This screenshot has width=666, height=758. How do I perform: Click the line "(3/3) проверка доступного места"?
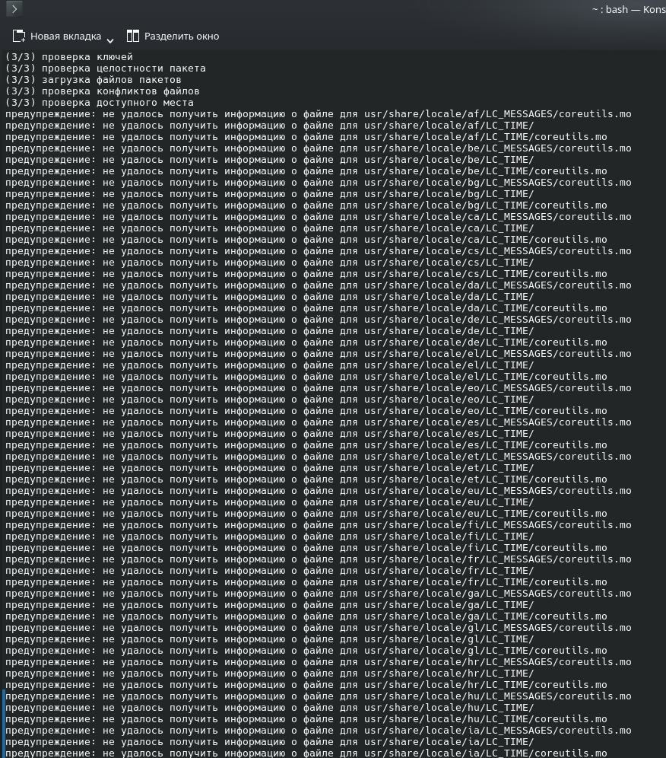pyautogui.click(x=100, y=103)
